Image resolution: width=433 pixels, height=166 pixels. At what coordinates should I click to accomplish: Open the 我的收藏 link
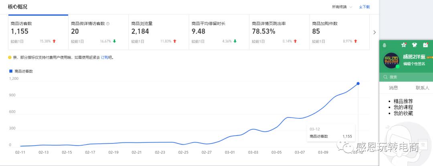(403, 113)
